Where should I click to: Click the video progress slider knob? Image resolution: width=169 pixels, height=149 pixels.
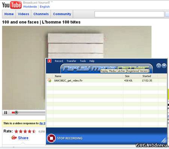16,112
